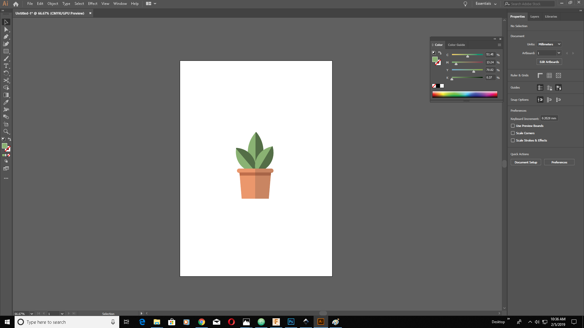The height and width of the screenshot is (328, 584).
Task: Open the zoom level dropdown
Action: pos(32,314)
